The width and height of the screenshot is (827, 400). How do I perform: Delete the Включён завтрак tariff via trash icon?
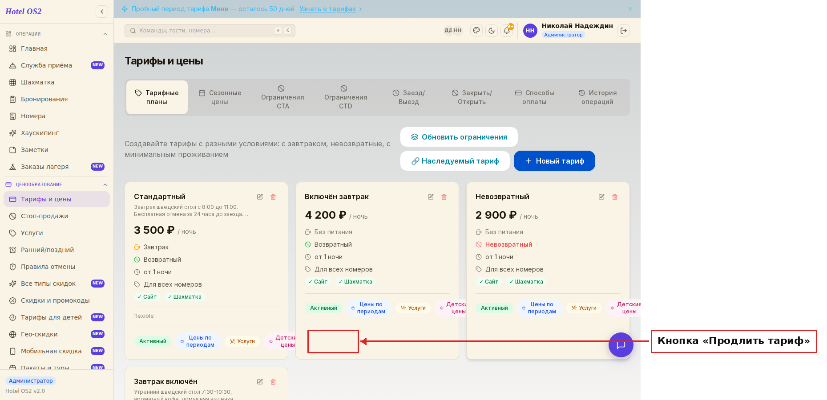[444, 197]
